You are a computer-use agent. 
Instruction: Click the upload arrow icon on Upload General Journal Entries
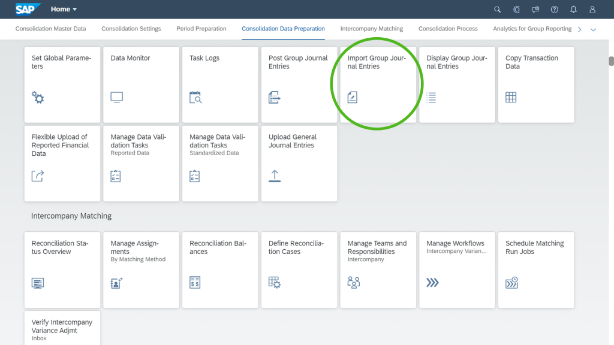pyautogui.click(x=275, y=176)
